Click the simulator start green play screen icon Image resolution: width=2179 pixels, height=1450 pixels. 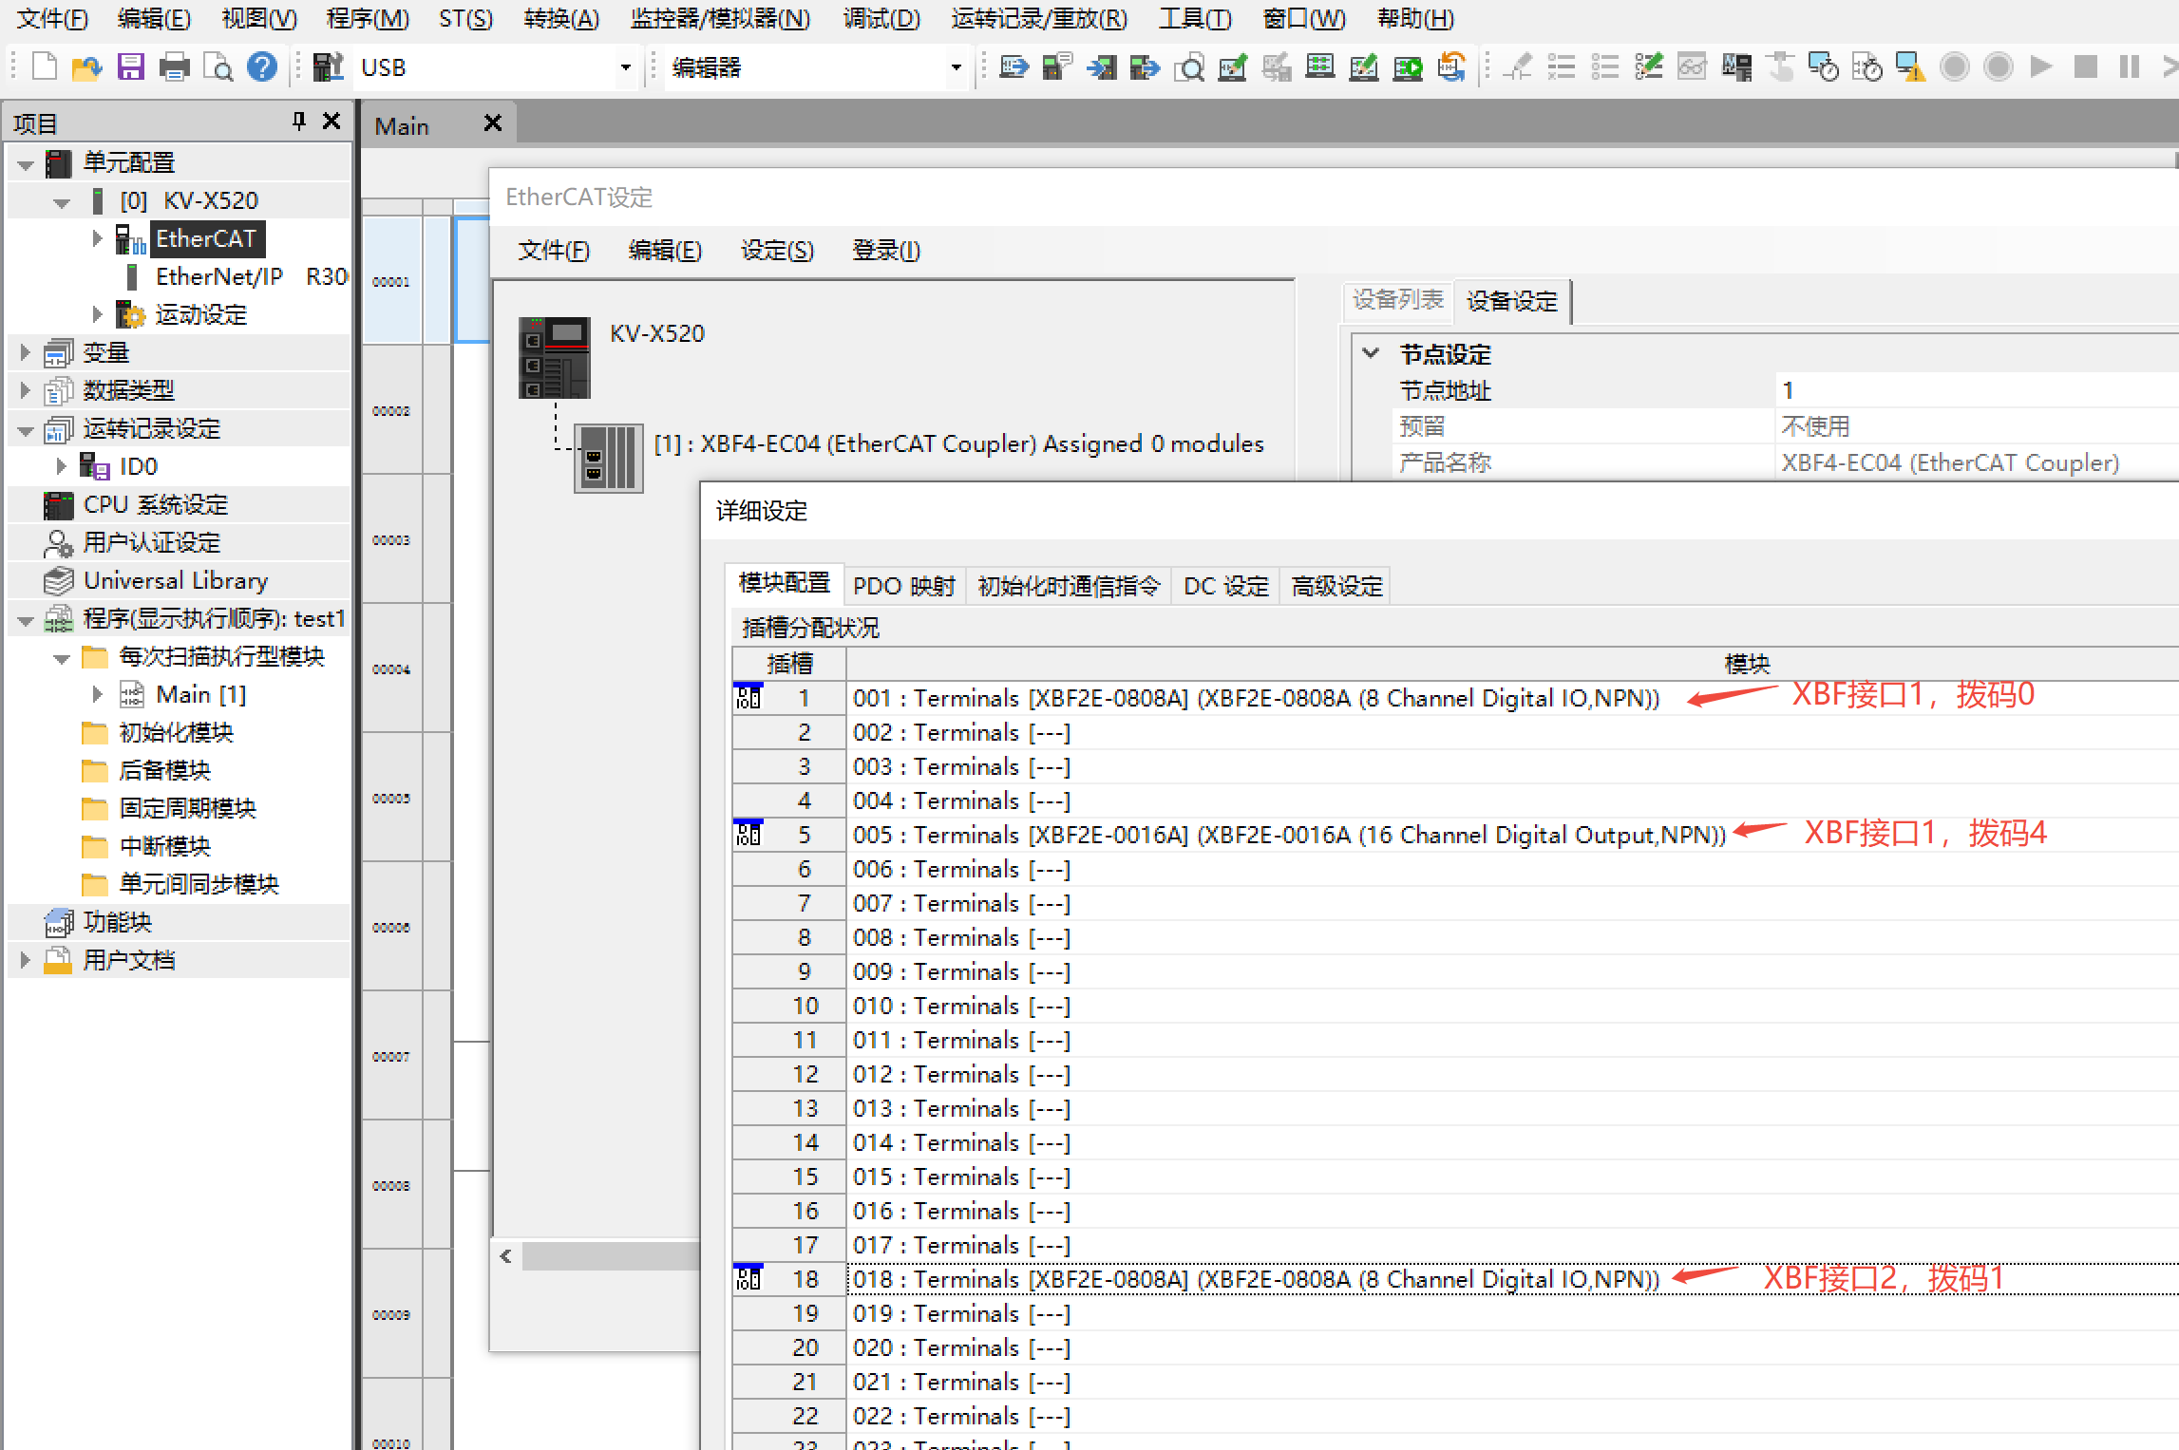[1407, 67]
